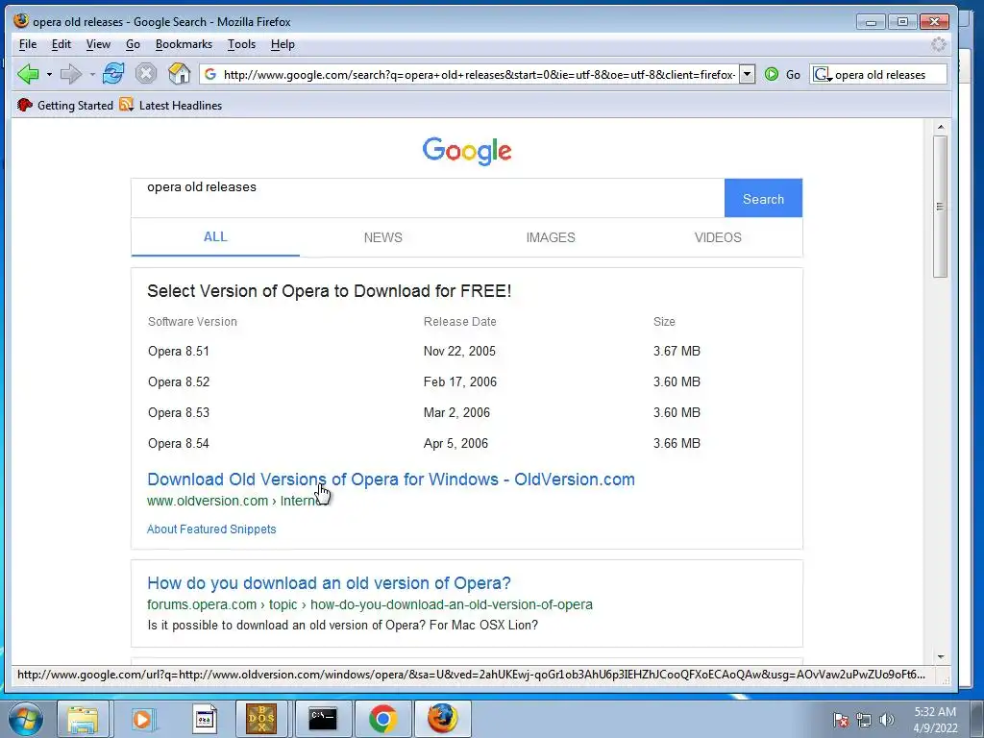Viewport: 984px width, 738px height.
Task: Click the Google logo on the page
Action: pos(467,151)
